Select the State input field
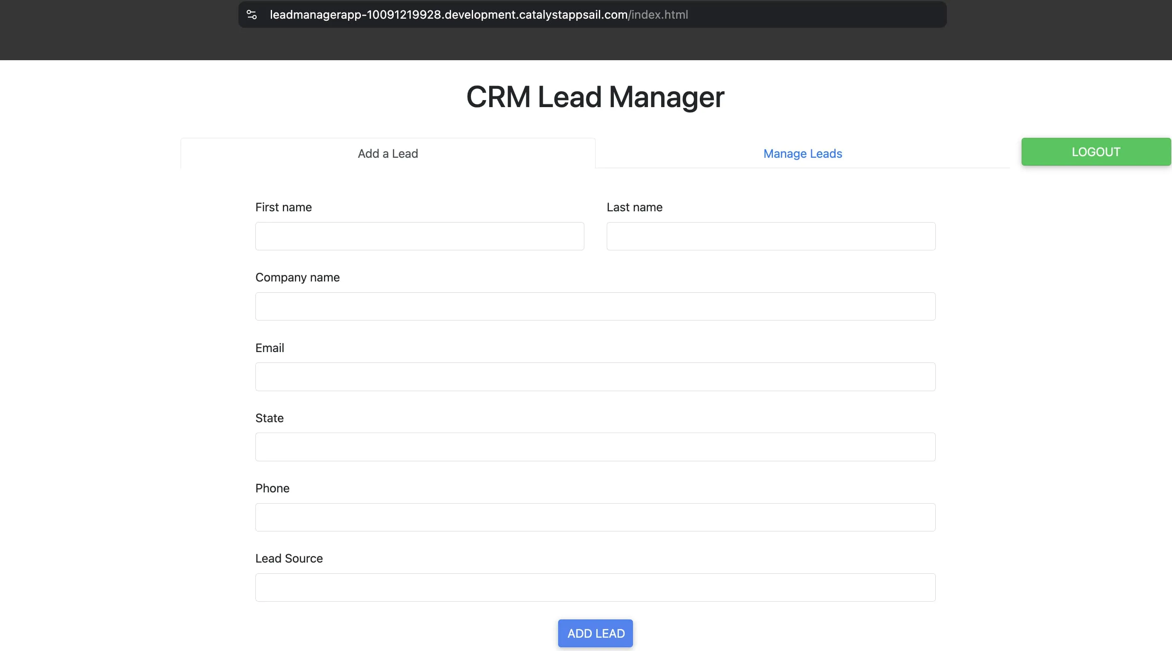Viewport: 1172px width, 651px height. [595, 447]
